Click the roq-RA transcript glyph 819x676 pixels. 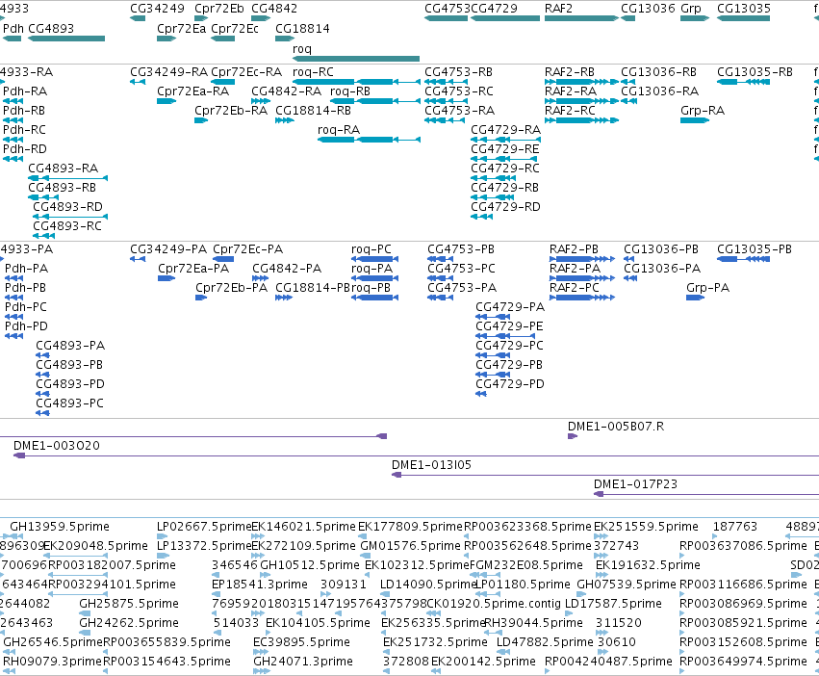click(369, 140)
